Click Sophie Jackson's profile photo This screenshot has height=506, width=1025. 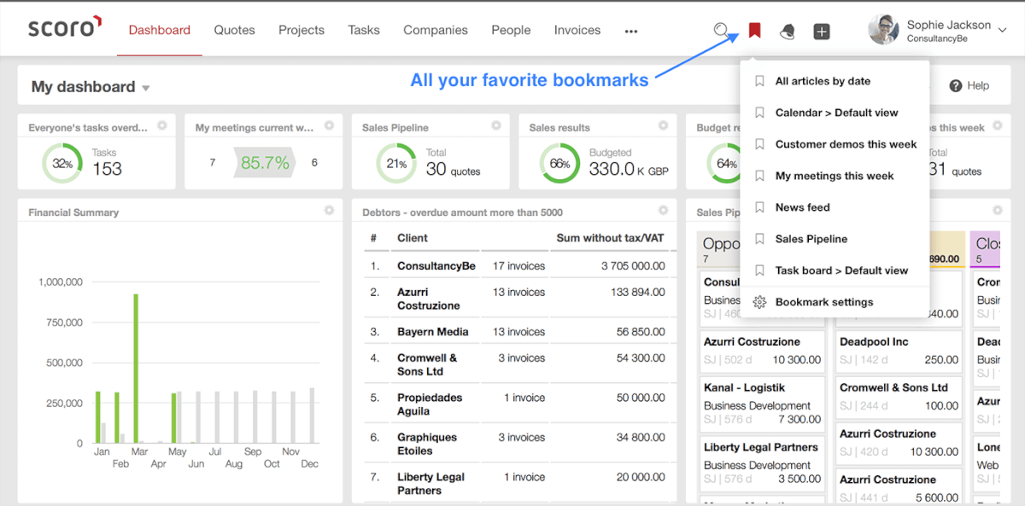(x=883, y=30)
